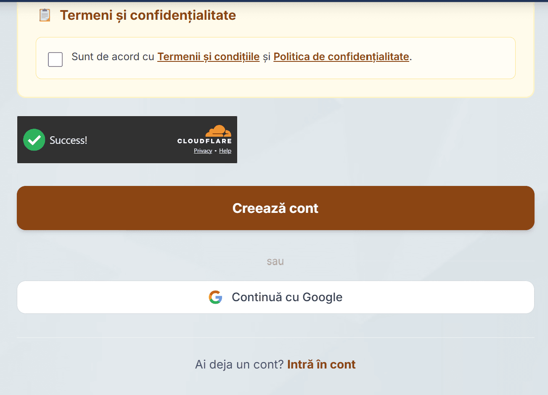Click the 'sau' divider text
The width and height of the screenshot is (548, 395).
pyautogui.click(x=275, y=261)
